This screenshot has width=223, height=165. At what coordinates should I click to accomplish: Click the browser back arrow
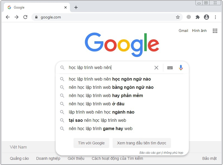pyautogui.click(x=8, y=17)
